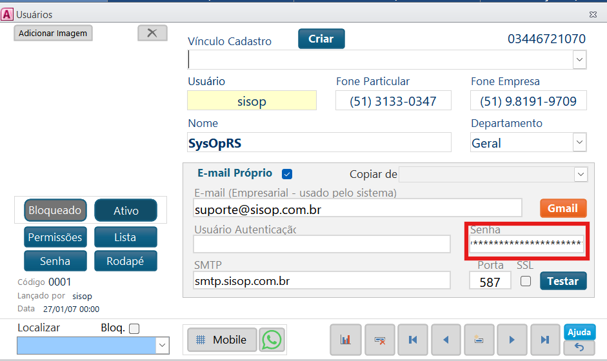The image size is (607, 361).
Task: Expand the Localizar combo box
Action: click(162, 346)
